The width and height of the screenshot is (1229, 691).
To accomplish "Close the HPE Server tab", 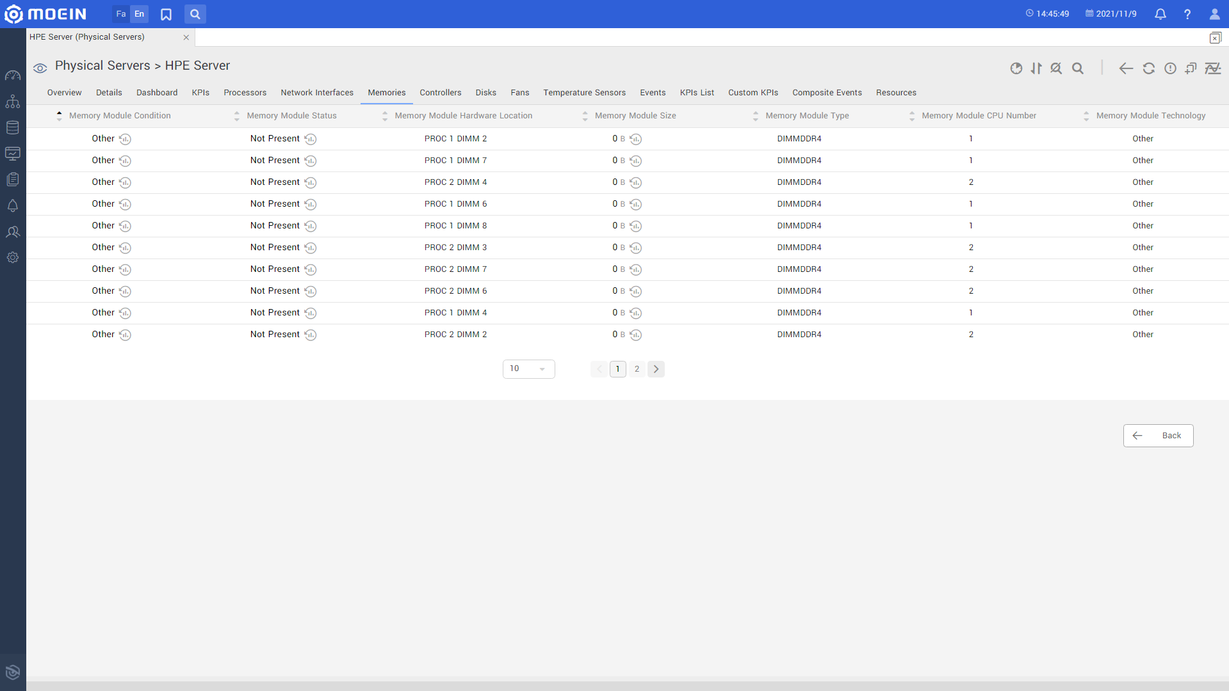I will [186, 38].
